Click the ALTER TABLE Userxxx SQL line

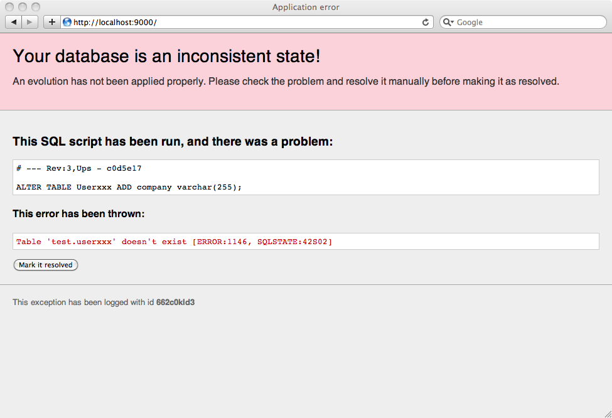tap(129, 187)
